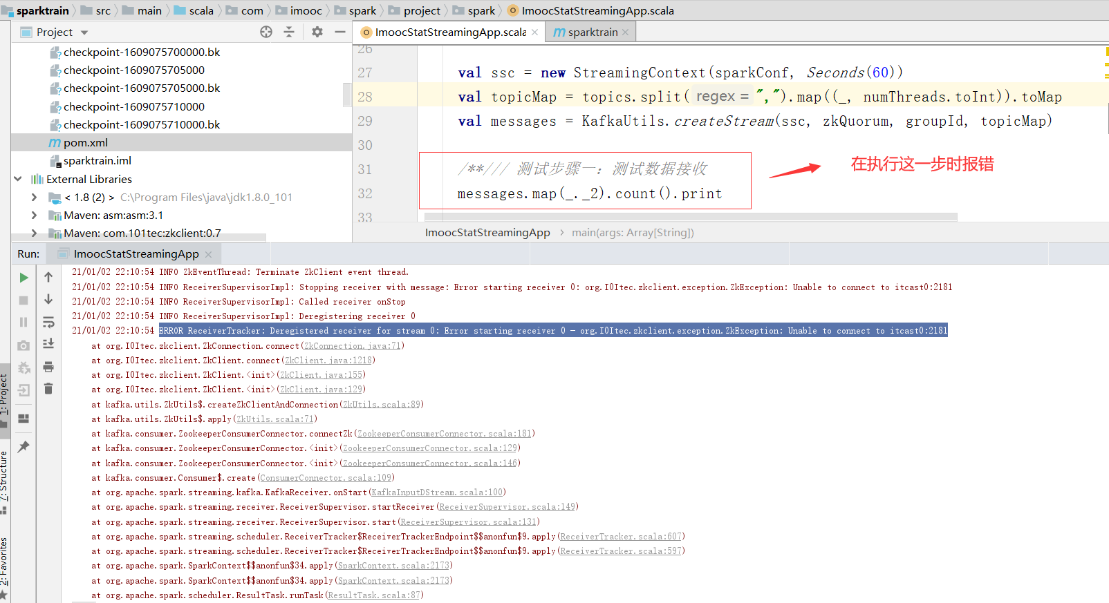This screenshot has height=603, width=1109.
Task: Click imooc in the navigation breadcrumb
Action: pos(306,10)
